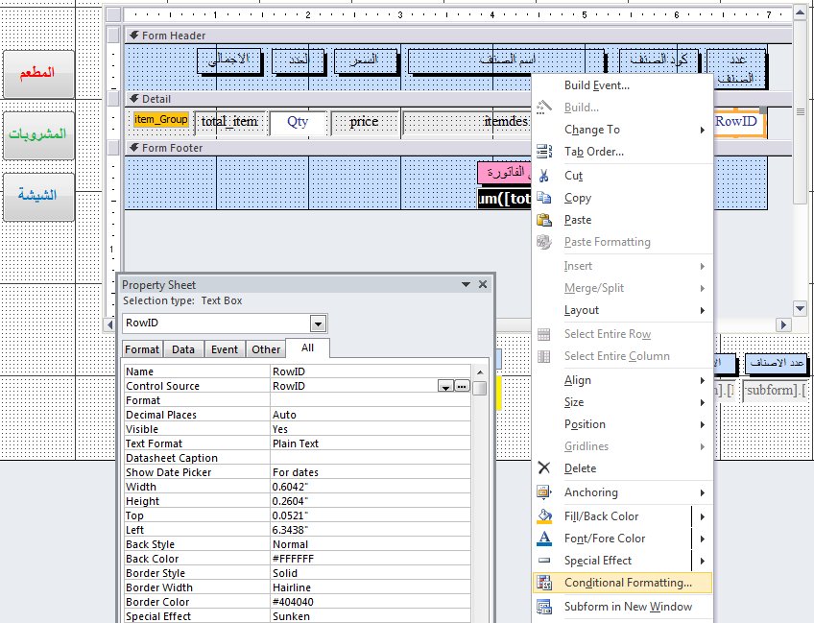Click the green المشروبات button
Viewport: 814px width, 623px height.
point(38,135)
